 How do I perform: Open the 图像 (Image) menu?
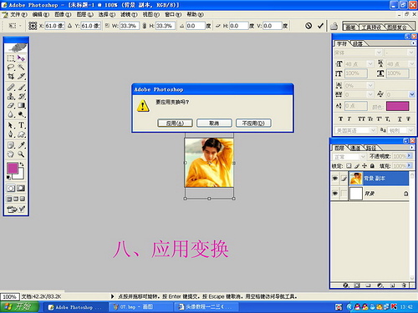point(63,14)
